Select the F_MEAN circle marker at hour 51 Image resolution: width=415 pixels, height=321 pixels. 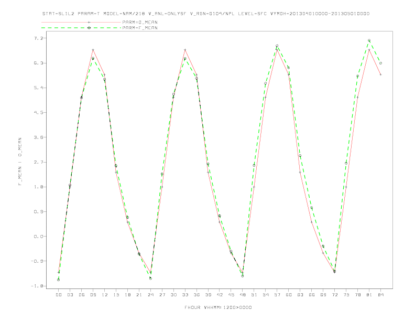click(254, 166)
